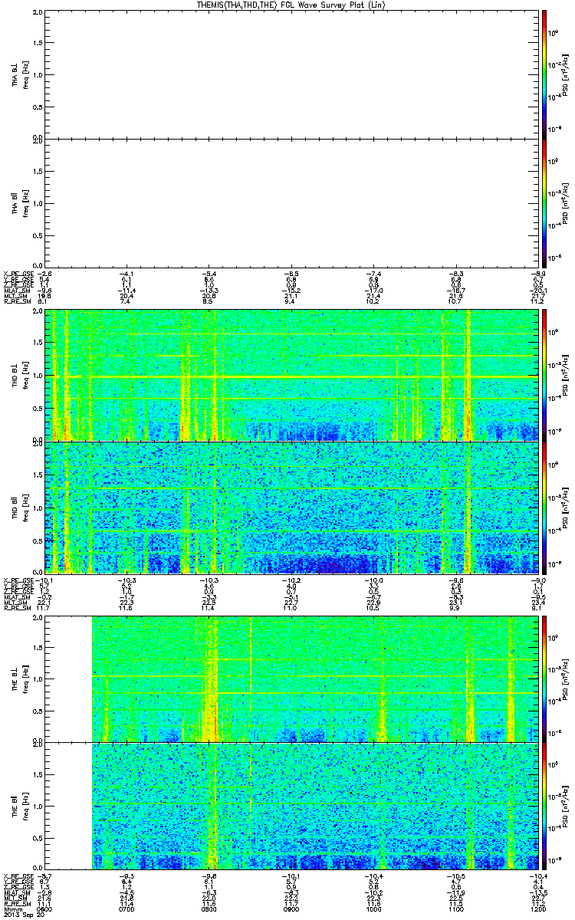575x920 pixels.
Task: Click the THEMIS FGL Wave Survey Plot title
Action: 287,5
